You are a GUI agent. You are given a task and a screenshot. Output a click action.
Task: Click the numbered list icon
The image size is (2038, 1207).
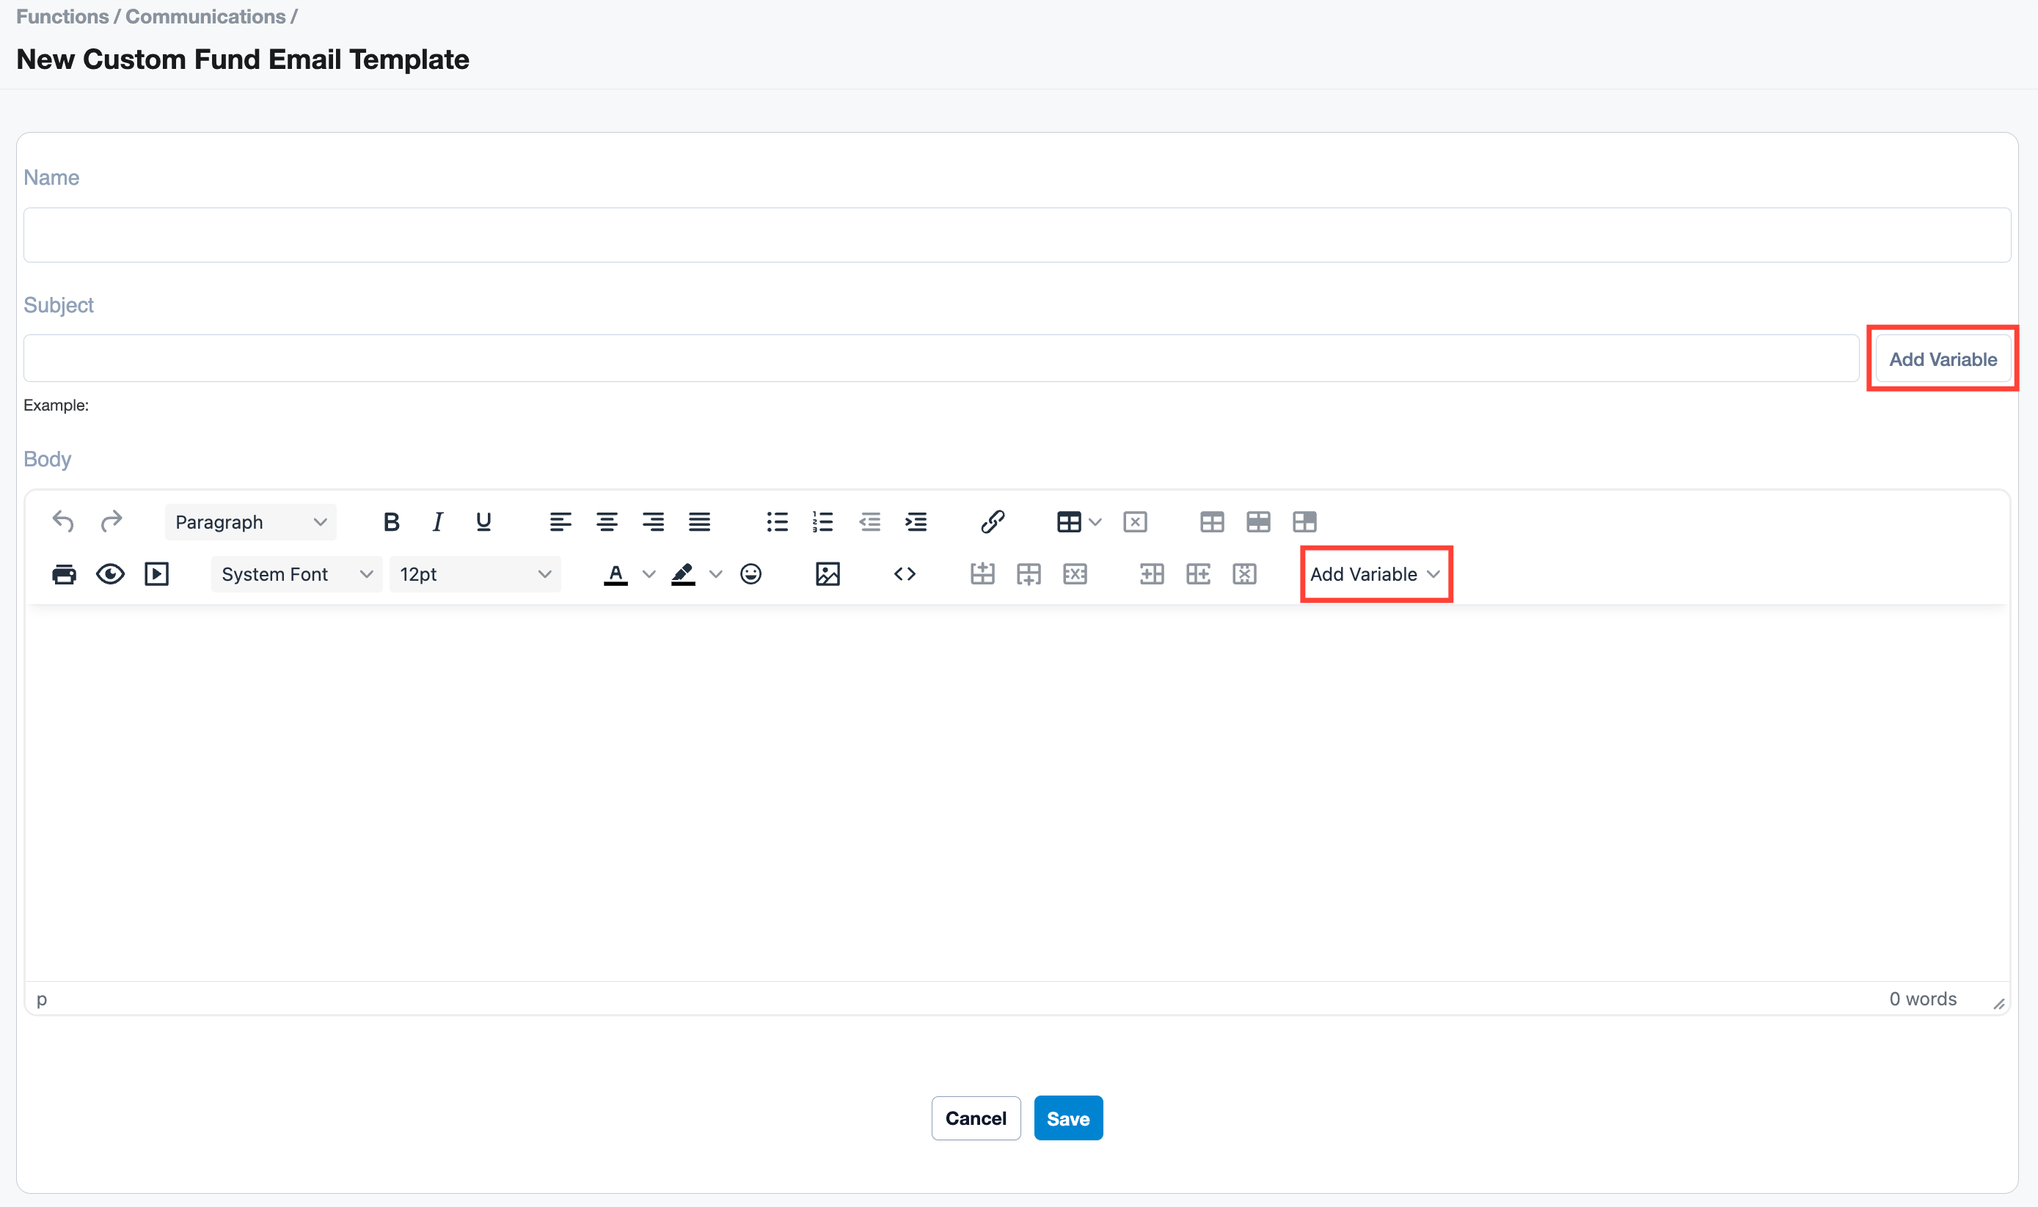[822, 521]
